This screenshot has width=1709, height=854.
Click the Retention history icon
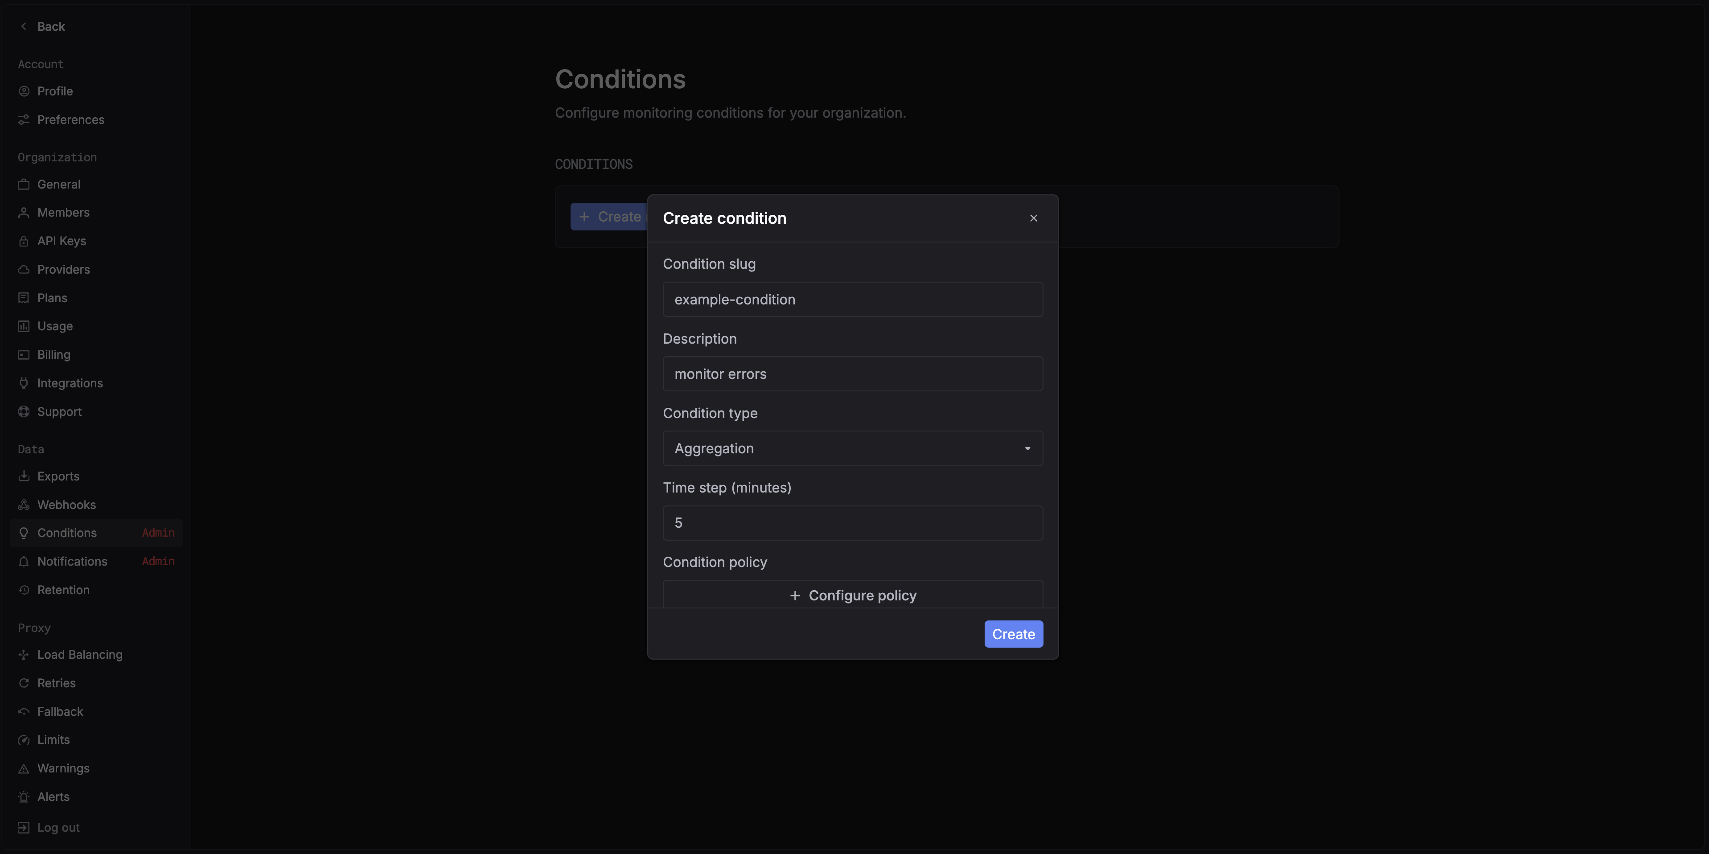tap(24, 590)
